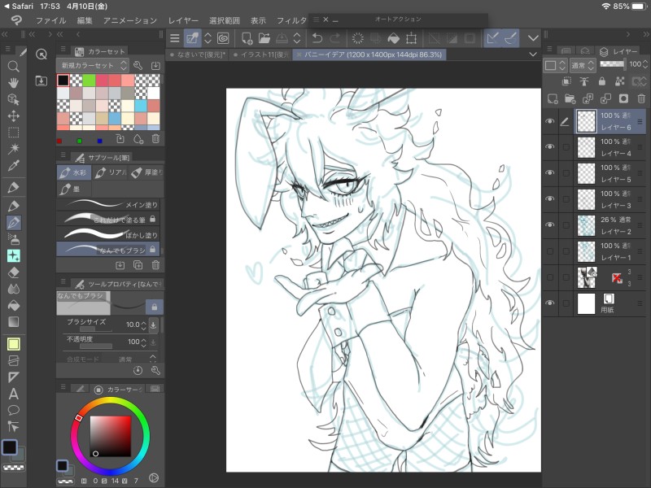Image resolution: width=651 pixels, height=488 pixels.
Task: Toggle visibility of the 用紙 paper layer
Action: pyautogui.click(x=550, y=303)
